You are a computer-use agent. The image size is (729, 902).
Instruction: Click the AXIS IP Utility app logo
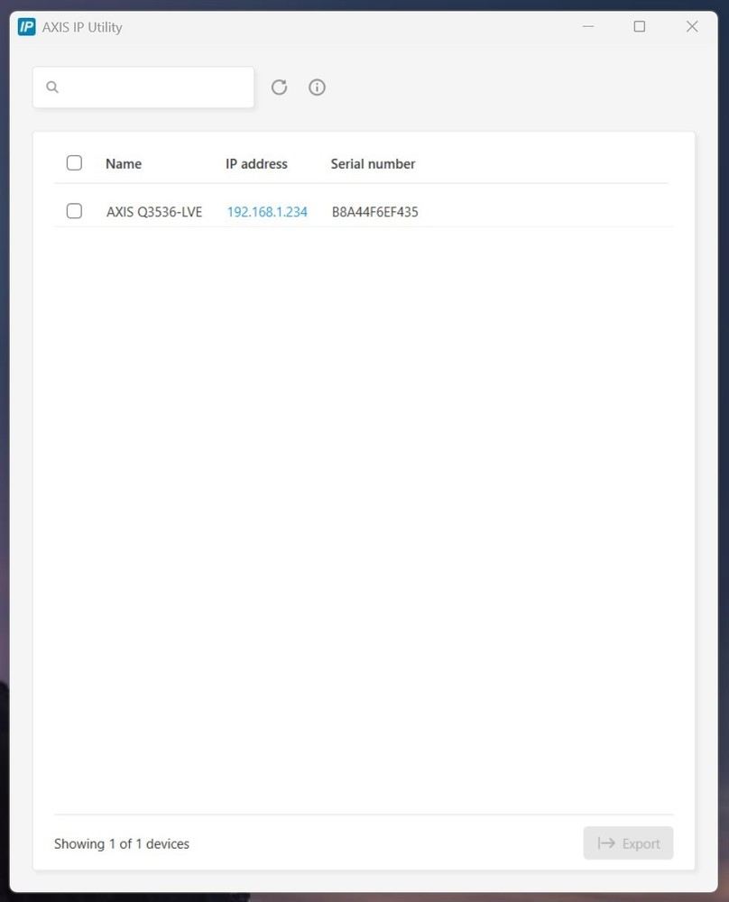(26, 27)
